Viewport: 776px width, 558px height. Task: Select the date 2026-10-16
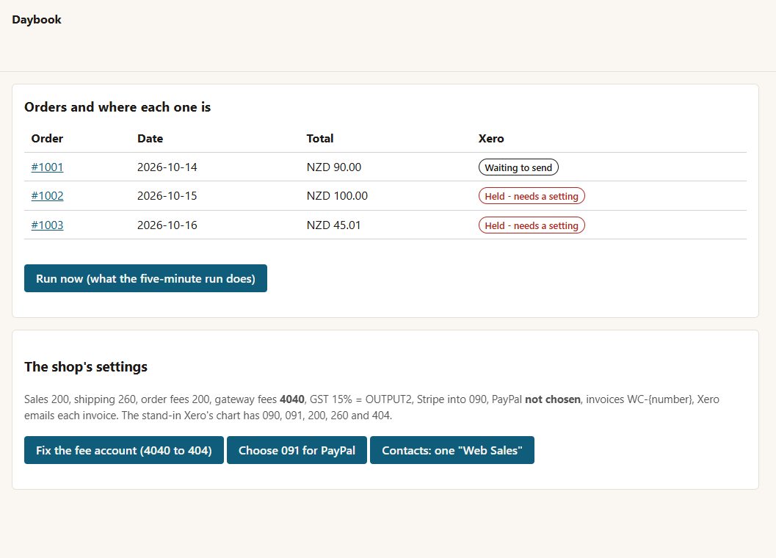click(167, 225)
